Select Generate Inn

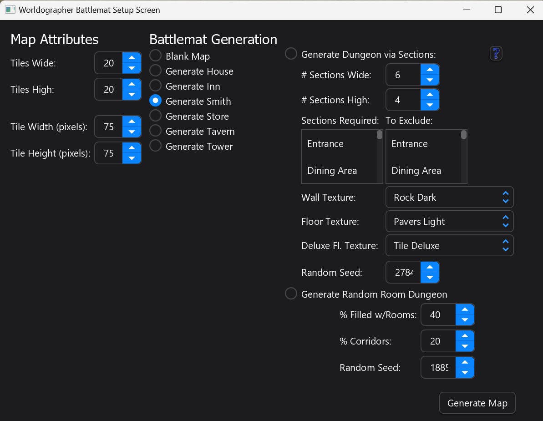tap(155, 86)
